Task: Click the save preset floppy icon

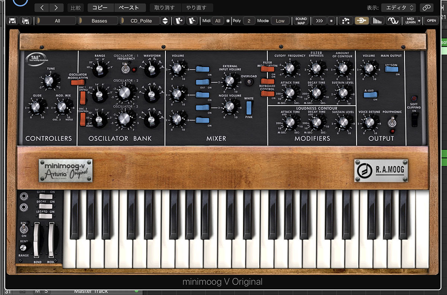Action: coord(13,21)
